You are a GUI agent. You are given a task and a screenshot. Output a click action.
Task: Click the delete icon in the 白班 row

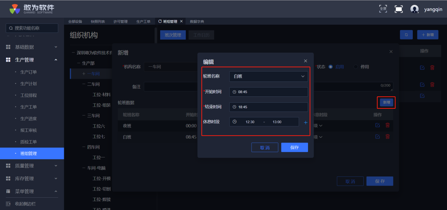pyautogui.click(x=387, y=137)
